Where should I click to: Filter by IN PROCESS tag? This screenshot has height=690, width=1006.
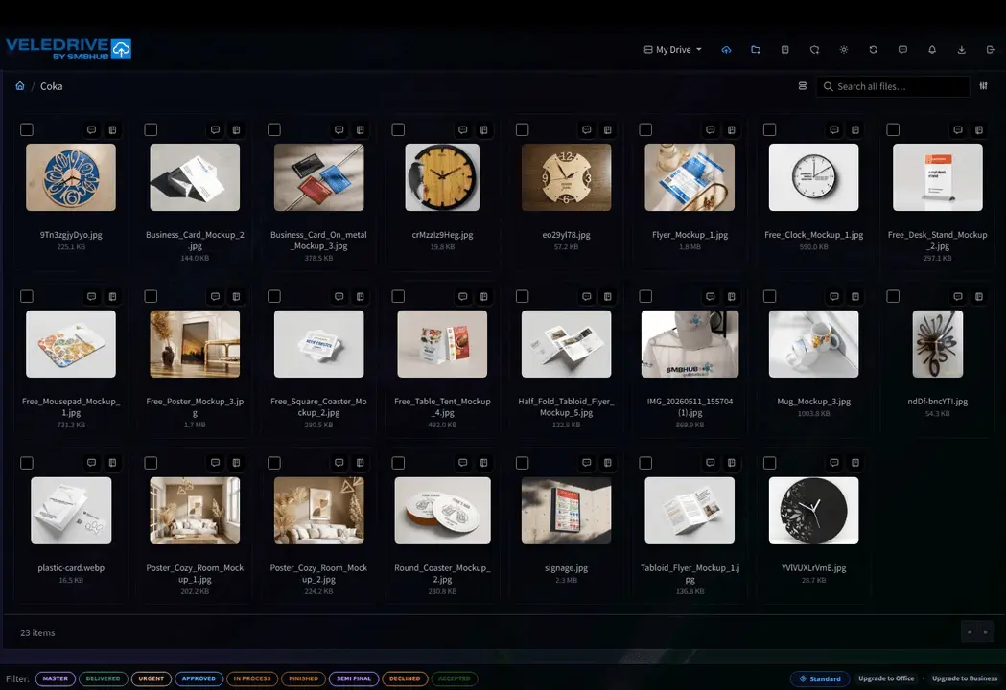[252, 678]
